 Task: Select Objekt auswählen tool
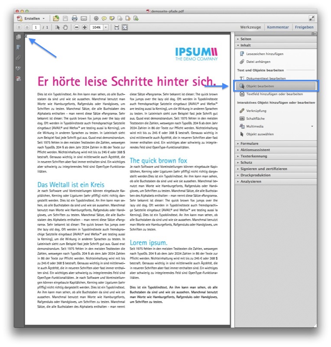click(260, 134)
